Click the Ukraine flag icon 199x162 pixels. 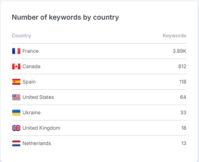pos(16,113)
